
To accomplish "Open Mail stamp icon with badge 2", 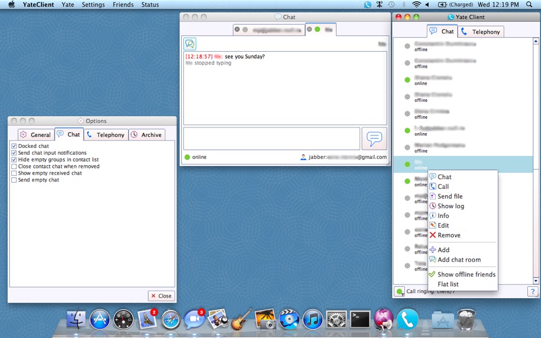I will (x=147, y=319).
